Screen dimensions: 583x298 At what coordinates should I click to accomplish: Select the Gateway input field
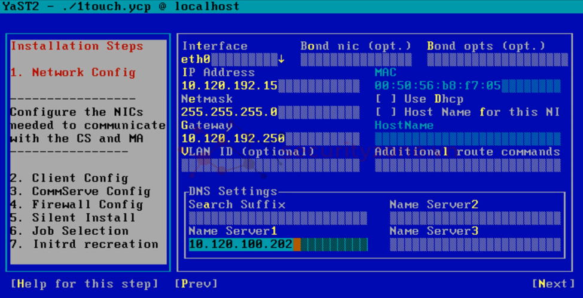pyautogui.click(x=270, y=139)
